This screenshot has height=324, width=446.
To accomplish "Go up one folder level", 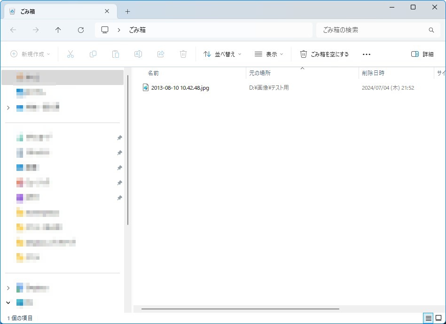I will 58,30.
